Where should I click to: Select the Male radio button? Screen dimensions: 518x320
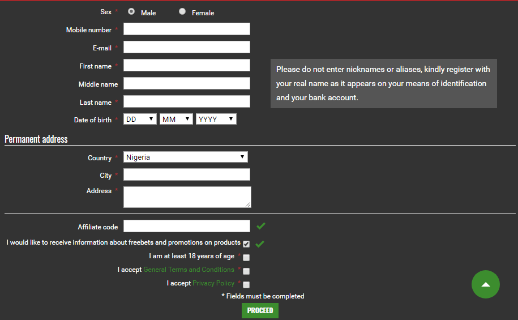tap(131, 11)
